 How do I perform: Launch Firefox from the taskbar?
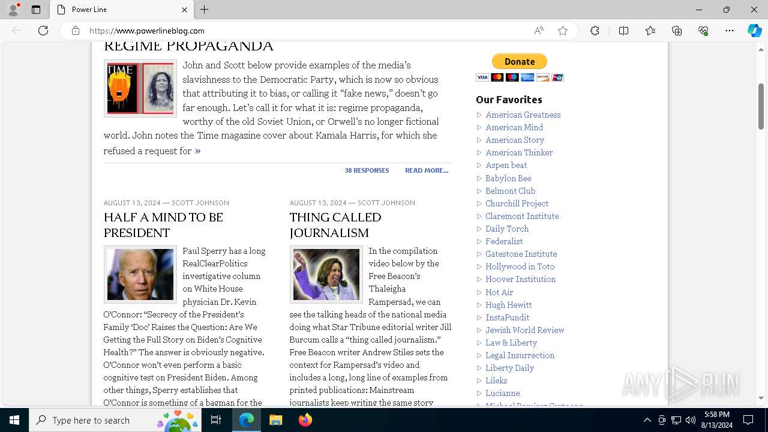coord(305,420)
